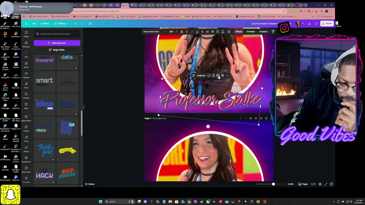Screen dimensions: 365x205
Task: Click the Undo arrow in top bar
Action: [x=75, y=23]
